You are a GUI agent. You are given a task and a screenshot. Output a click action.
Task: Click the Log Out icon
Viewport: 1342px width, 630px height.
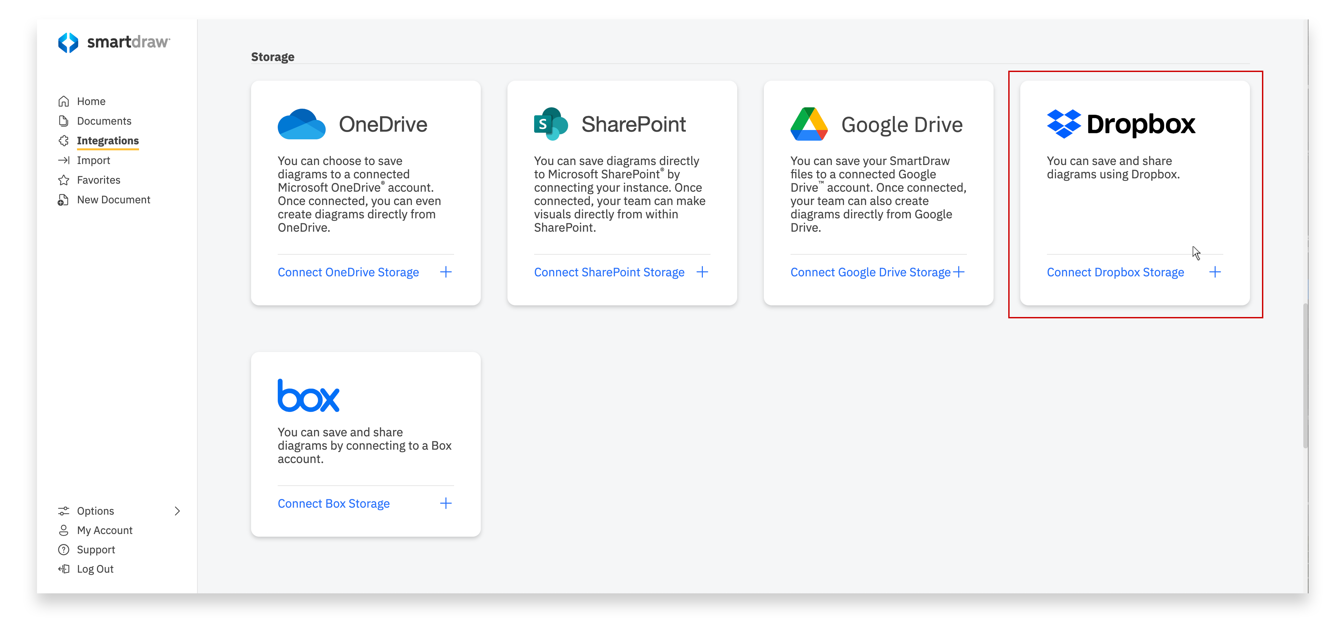click(64, 569)
